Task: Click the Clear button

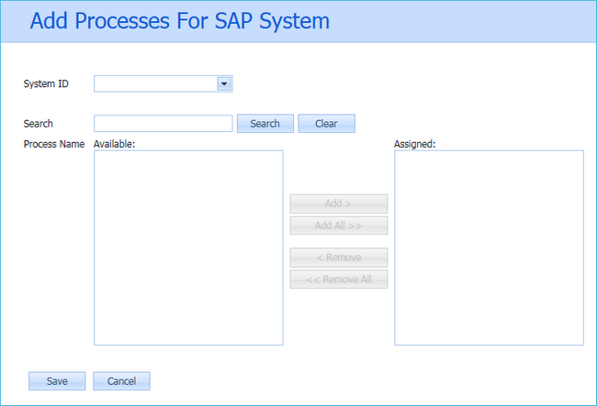Action: click(x=326, y=124)
